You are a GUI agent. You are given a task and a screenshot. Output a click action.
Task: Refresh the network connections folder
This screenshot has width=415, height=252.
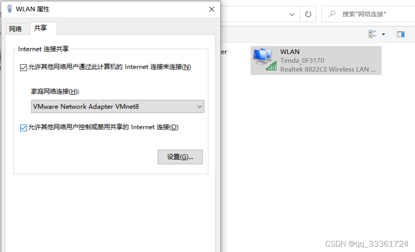coord(308,14)
